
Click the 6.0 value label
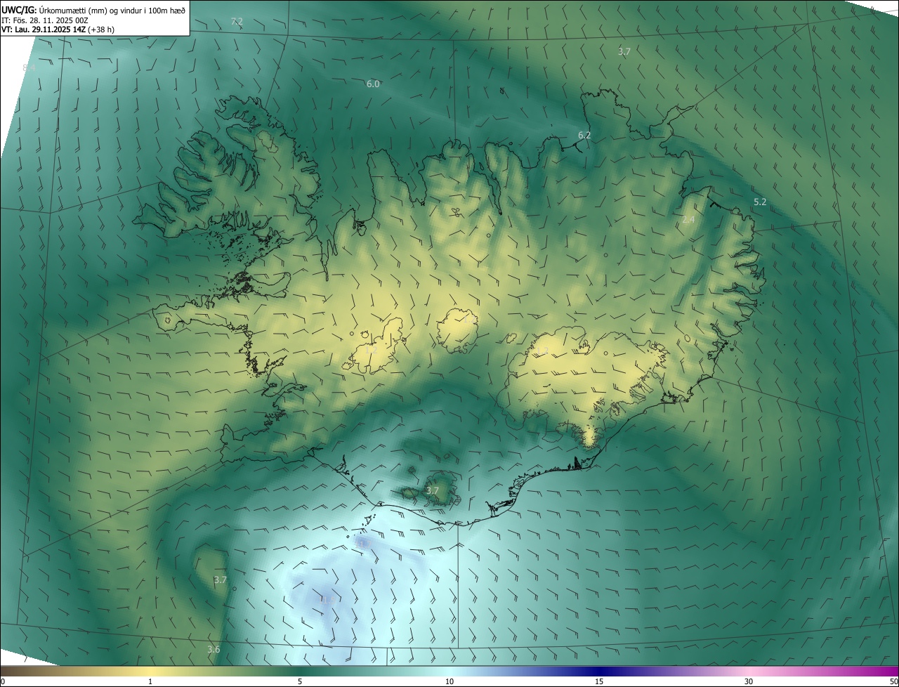373,84
